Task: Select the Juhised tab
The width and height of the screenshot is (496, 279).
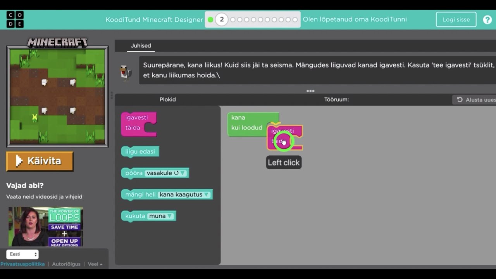Action: point(141,46)
